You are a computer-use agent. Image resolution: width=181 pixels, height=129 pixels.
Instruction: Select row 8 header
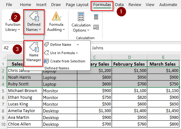(x=3, y=111)
